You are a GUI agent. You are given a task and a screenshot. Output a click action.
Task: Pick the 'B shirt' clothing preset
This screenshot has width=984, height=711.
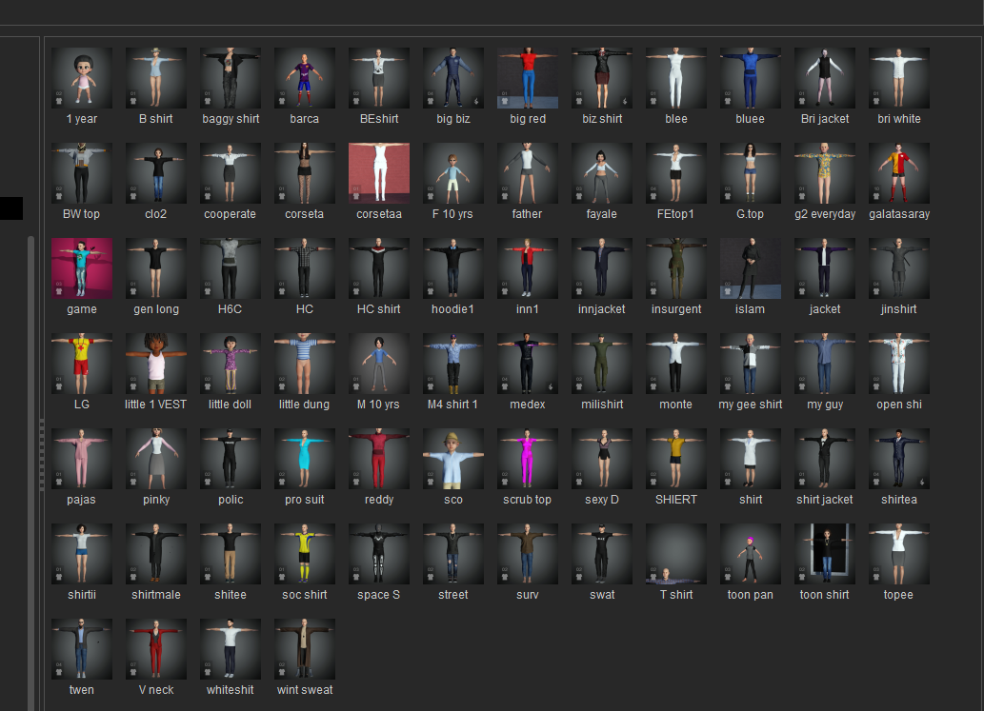(x=155, y=78)
